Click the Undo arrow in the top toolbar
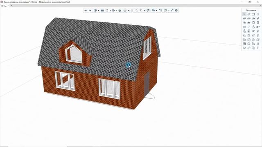 (86, 11)
